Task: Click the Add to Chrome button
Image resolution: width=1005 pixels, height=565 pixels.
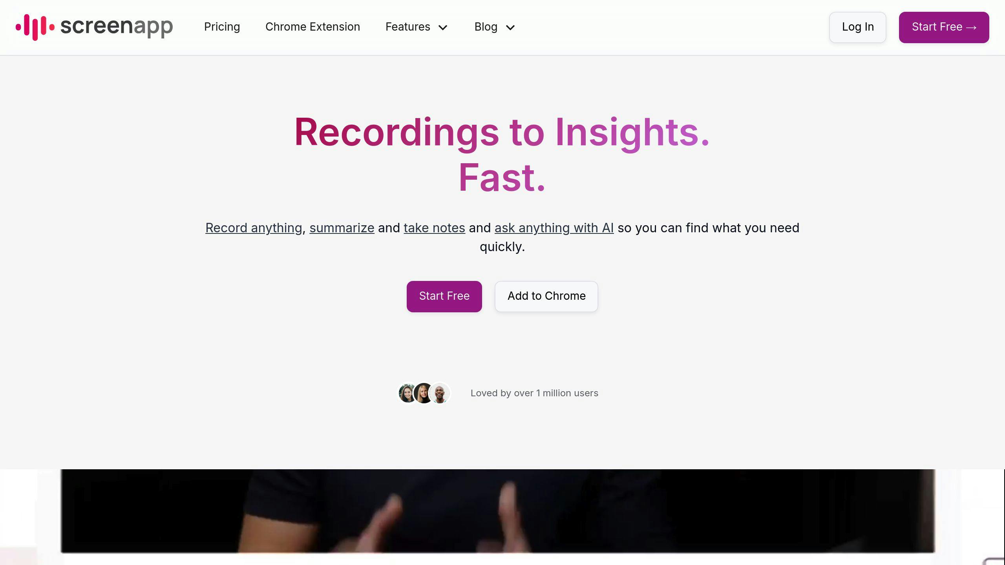Action: [547, 296]
